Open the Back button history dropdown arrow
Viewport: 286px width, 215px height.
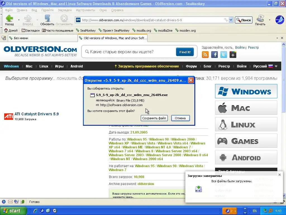tap(19, 20)
